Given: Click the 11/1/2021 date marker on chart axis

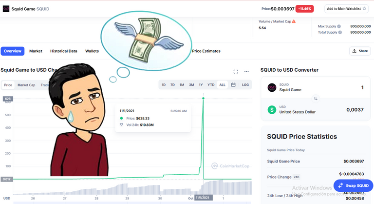Looking at the screenshot, I should [203, 198].
